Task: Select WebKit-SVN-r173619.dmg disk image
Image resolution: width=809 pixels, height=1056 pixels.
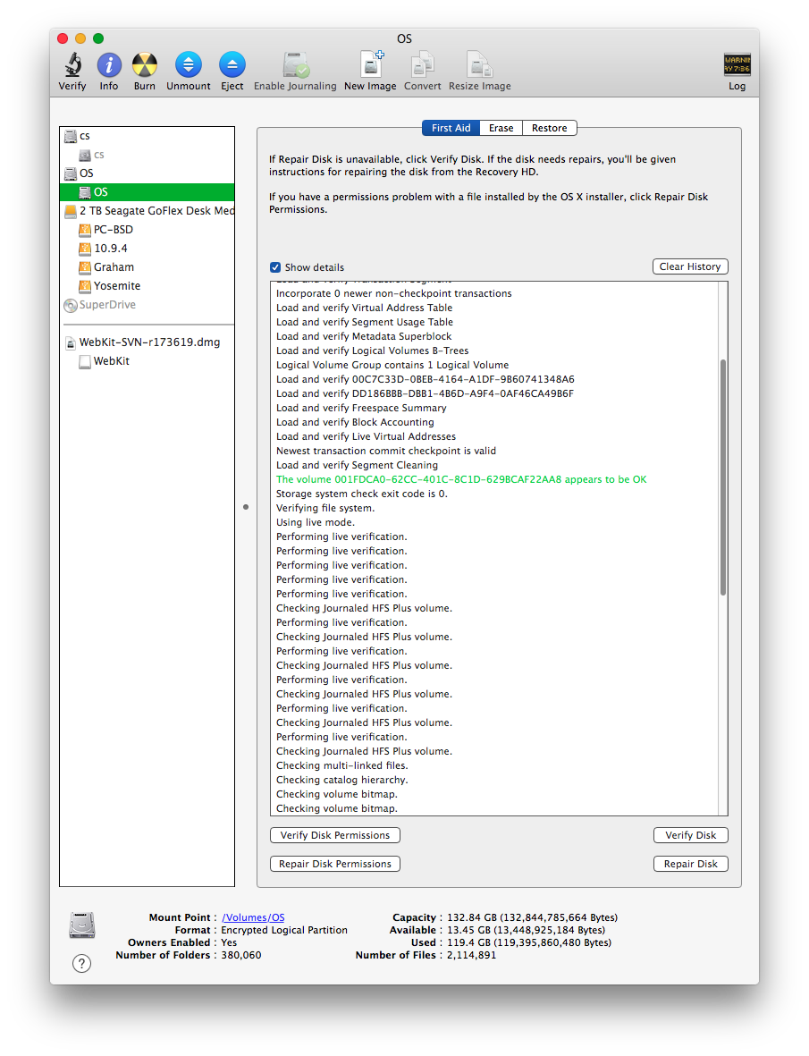Action: click(x=147, y=342)
